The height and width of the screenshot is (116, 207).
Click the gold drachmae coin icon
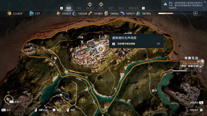pos(9,14)
